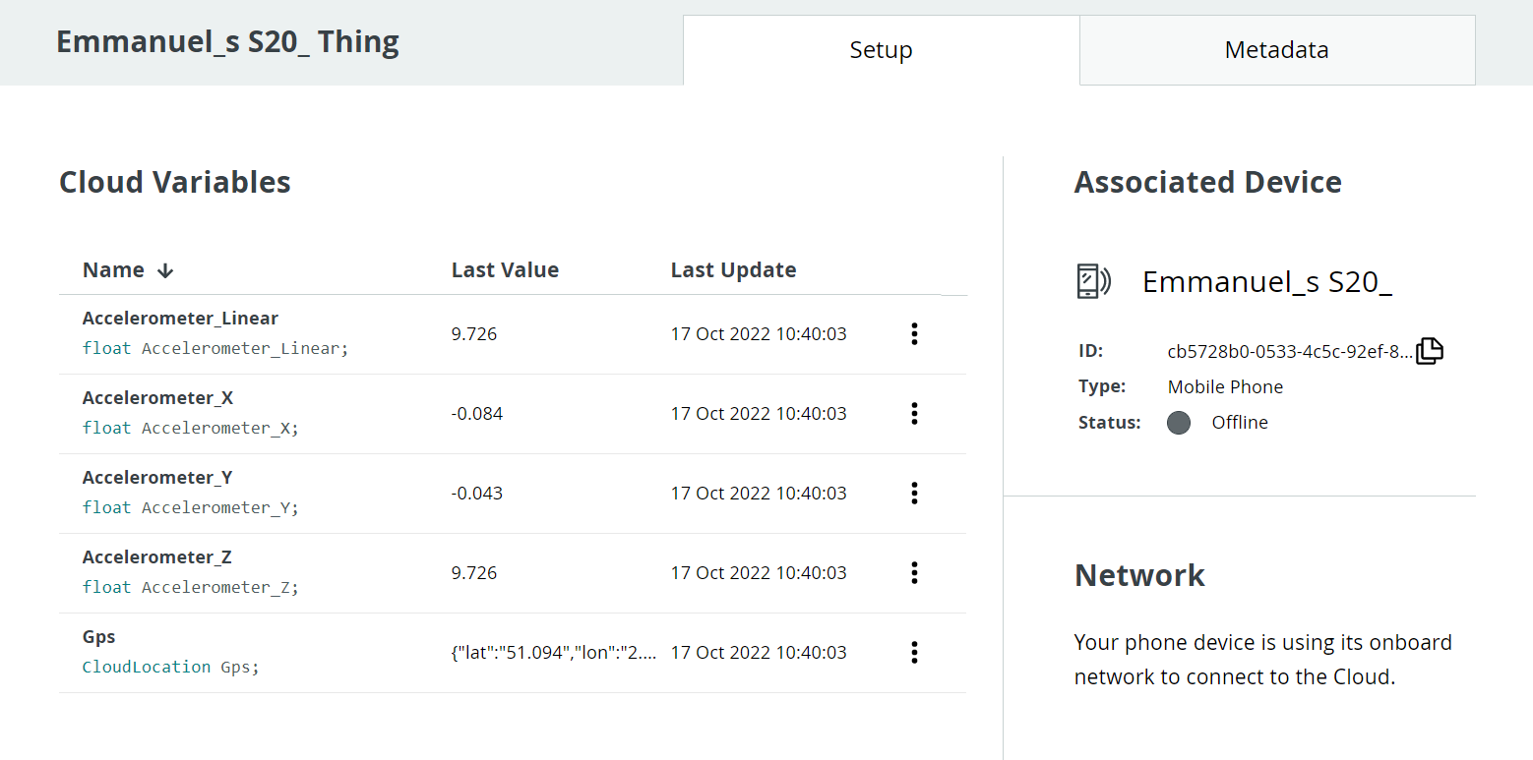Open three-dot menu for Accelerometer_Z

click(x=914, y=573)
